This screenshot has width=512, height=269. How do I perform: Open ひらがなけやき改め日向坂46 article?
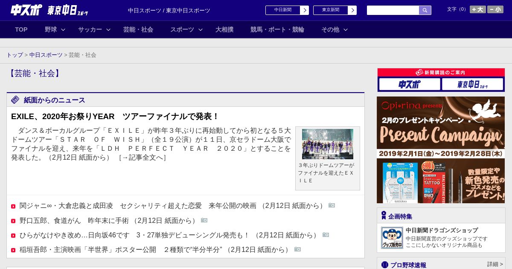pos(134,235)
